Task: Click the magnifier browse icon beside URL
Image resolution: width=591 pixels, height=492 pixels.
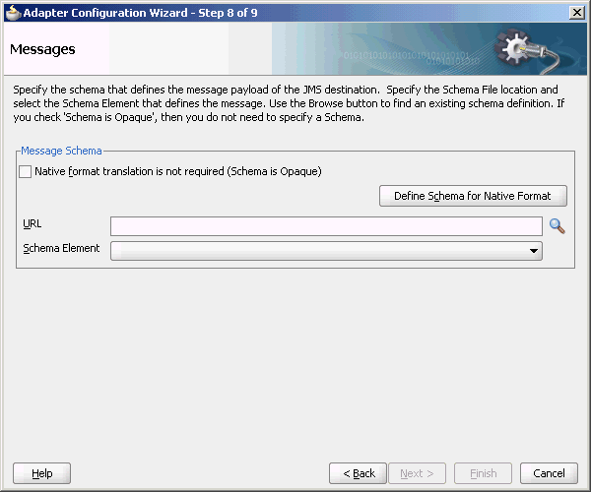Action: tap(557, 226)
